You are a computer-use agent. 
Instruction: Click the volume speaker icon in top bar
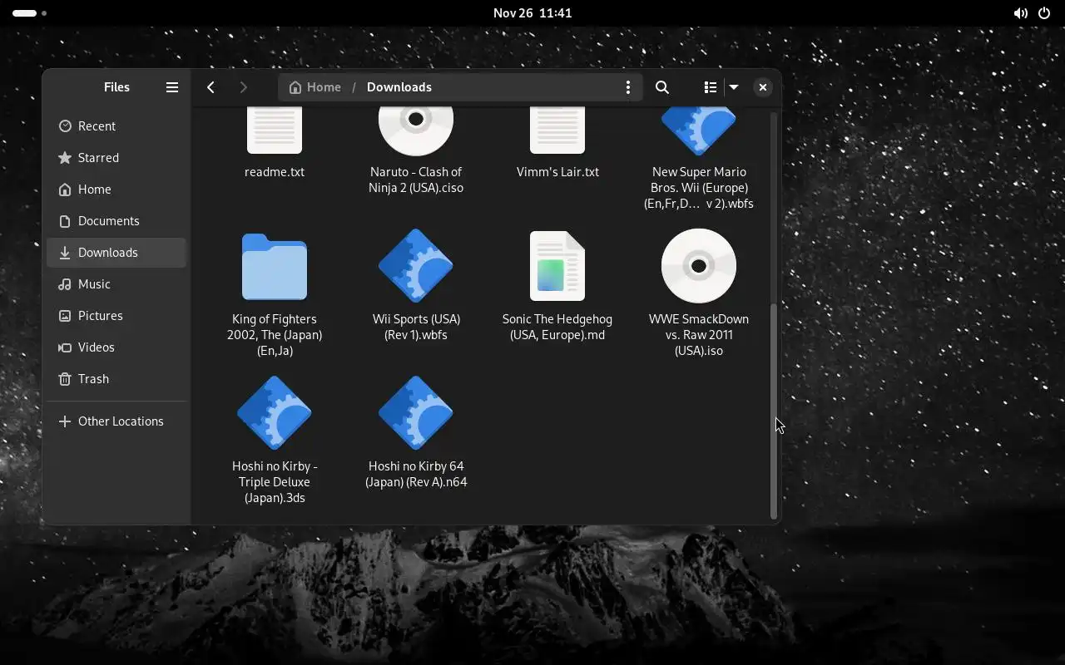tap(1020, 13)
